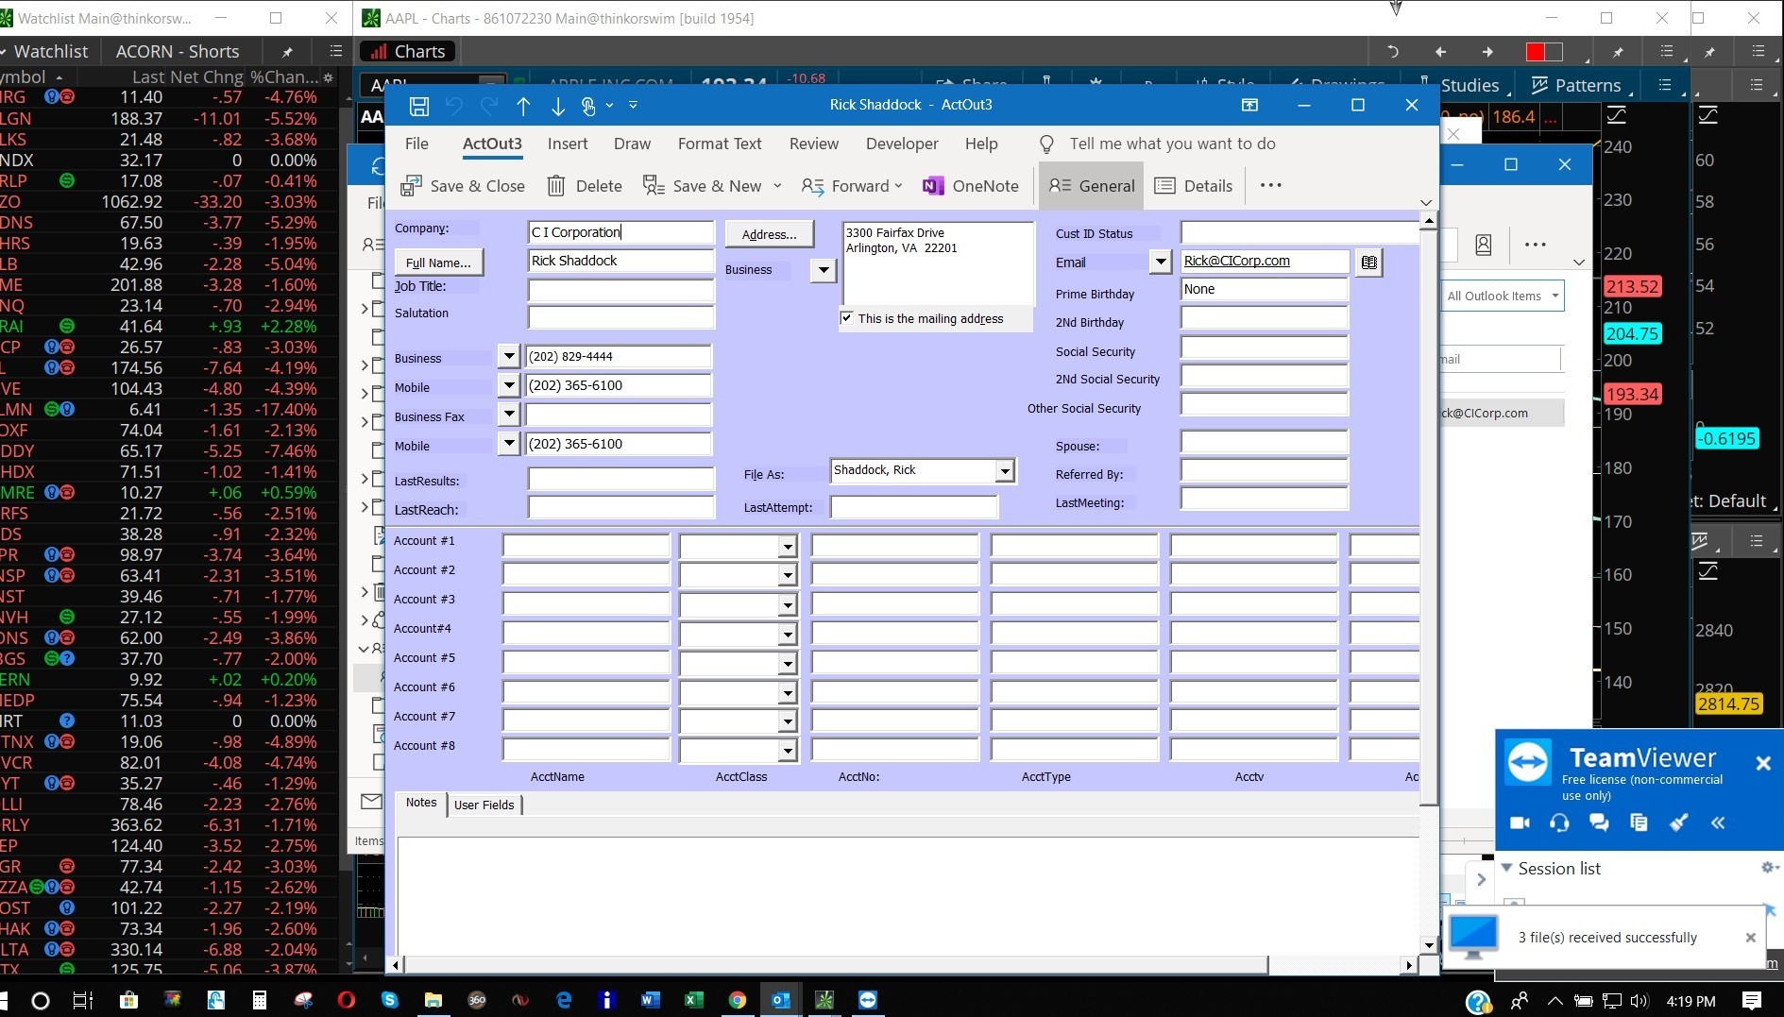Screen dimensions: 1784x1017
Task: Open the TeamViewer file box icon
Action: pos(1639,822)
